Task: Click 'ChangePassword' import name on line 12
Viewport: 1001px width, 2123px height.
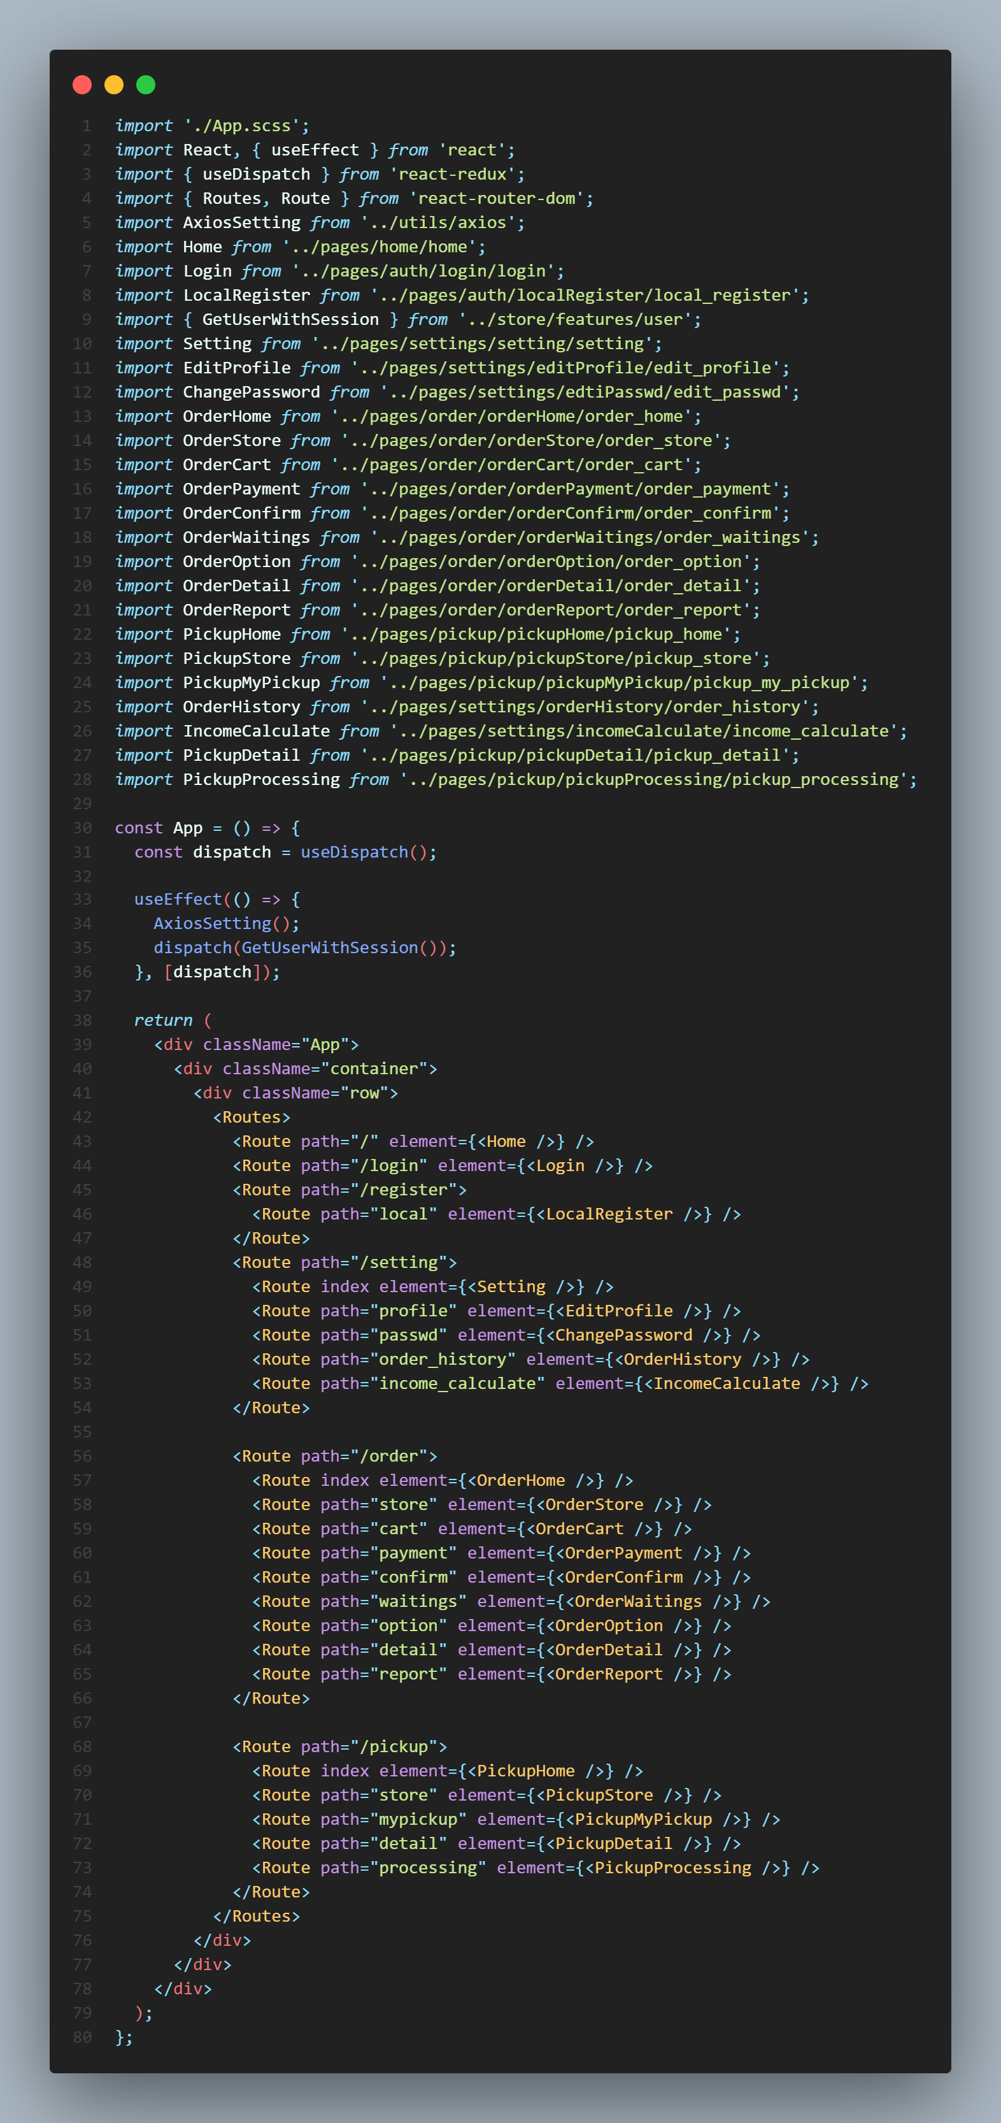Action: [x=252, y=392]
